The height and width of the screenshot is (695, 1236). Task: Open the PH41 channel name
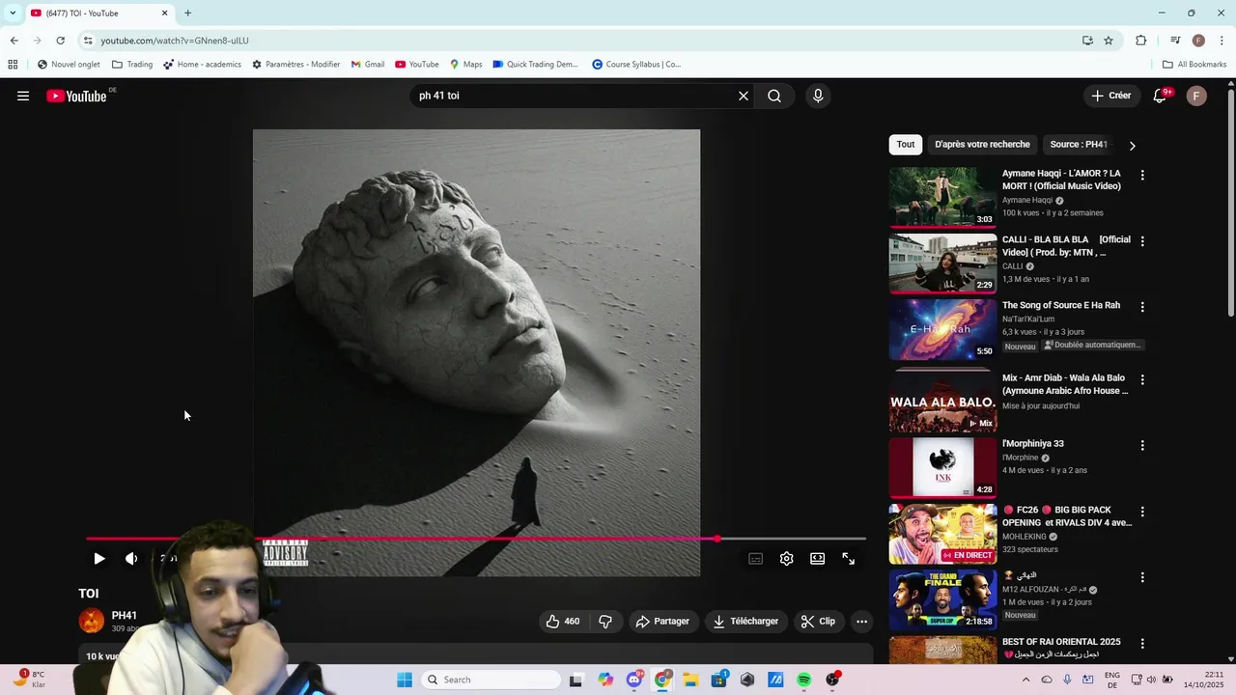click(125, 615)
